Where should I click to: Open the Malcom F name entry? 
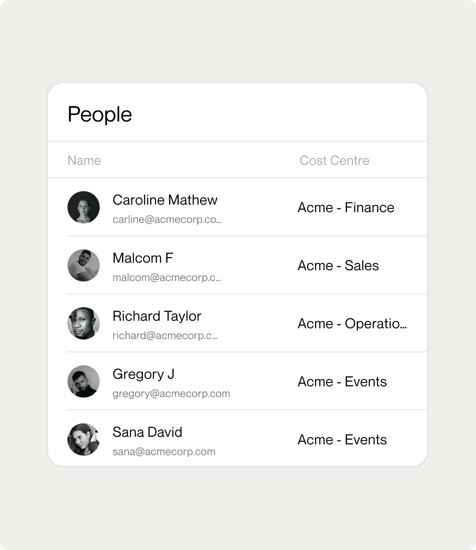point(143,258)
